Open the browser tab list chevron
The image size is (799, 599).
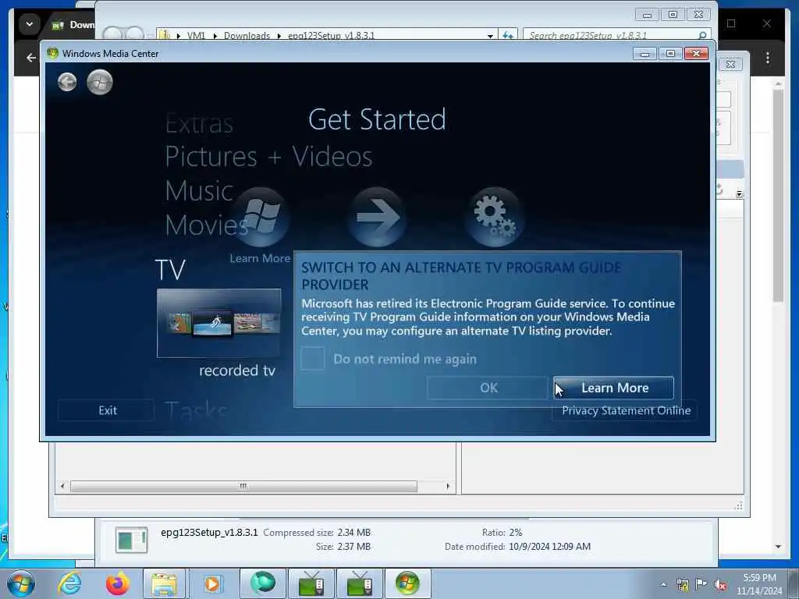30,24
